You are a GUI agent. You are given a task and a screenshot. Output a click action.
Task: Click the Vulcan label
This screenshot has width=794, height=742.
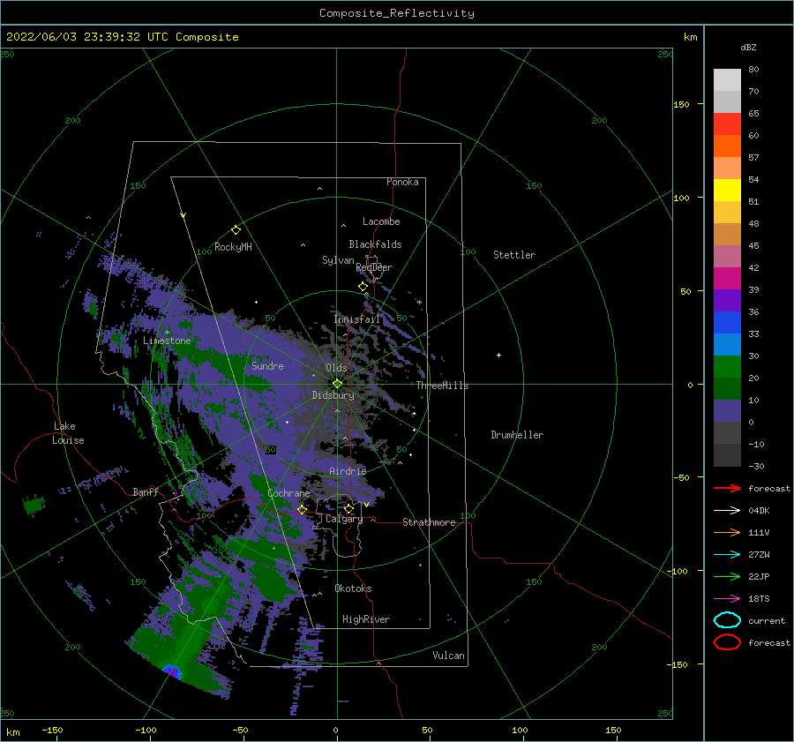coord(448,656)
